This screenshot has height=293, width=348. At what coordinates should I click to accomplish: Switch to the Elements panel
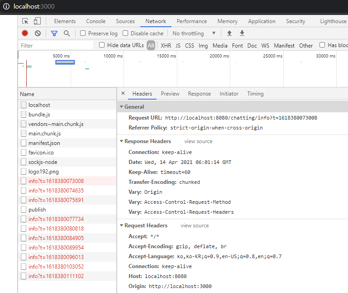pyautogui.click(x=65, y=21)
